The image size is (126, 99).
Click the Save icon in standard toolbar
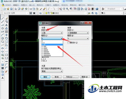[11, 9]
